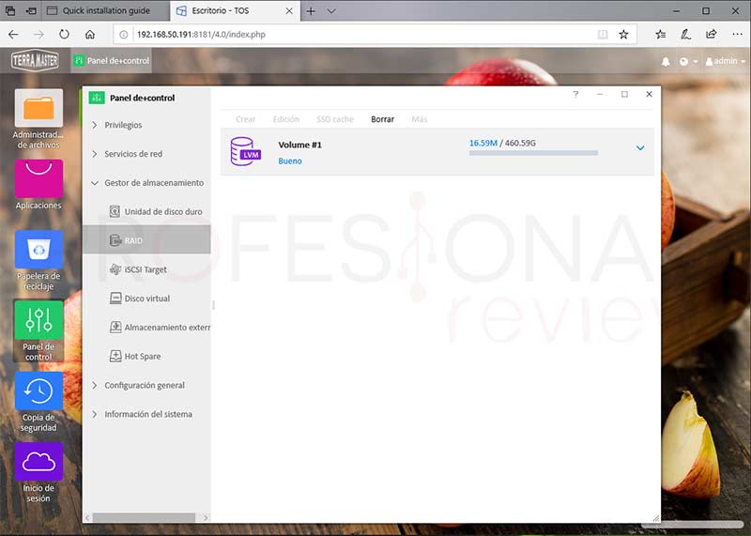Open Administrador de archivos desktop icon
Screen dimensions: 751x536
(38, 119)
